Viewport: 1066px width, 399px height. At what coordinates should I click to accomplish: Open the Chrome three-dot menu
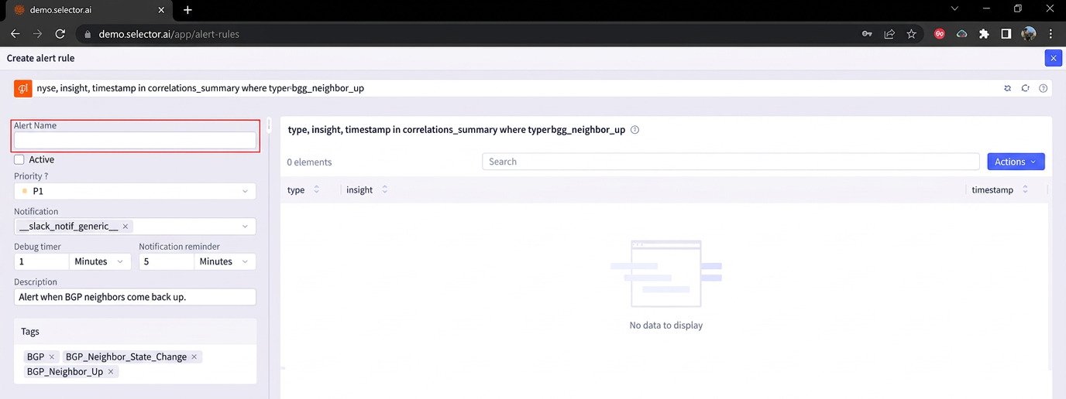[1051, 34]
